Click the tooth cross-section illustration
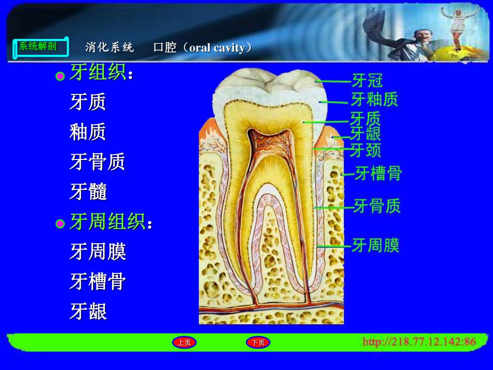The height and width of the screenshot is (370, 493). pyautogui.click(x=271, y=196)
